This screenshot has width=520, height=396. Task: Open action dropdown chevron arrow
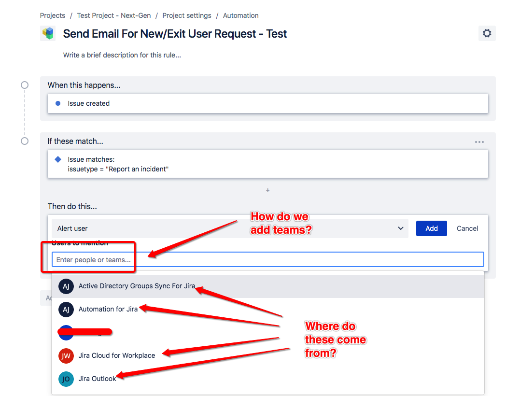click(401, 228)
